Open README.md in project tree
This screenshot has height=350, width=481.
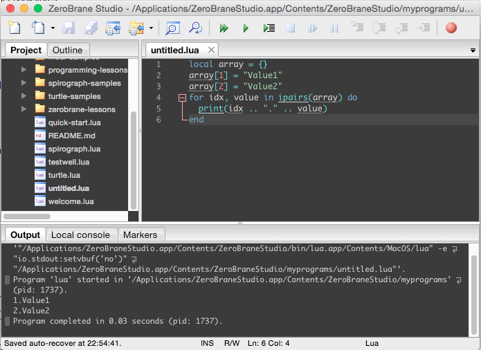[71, 136]
